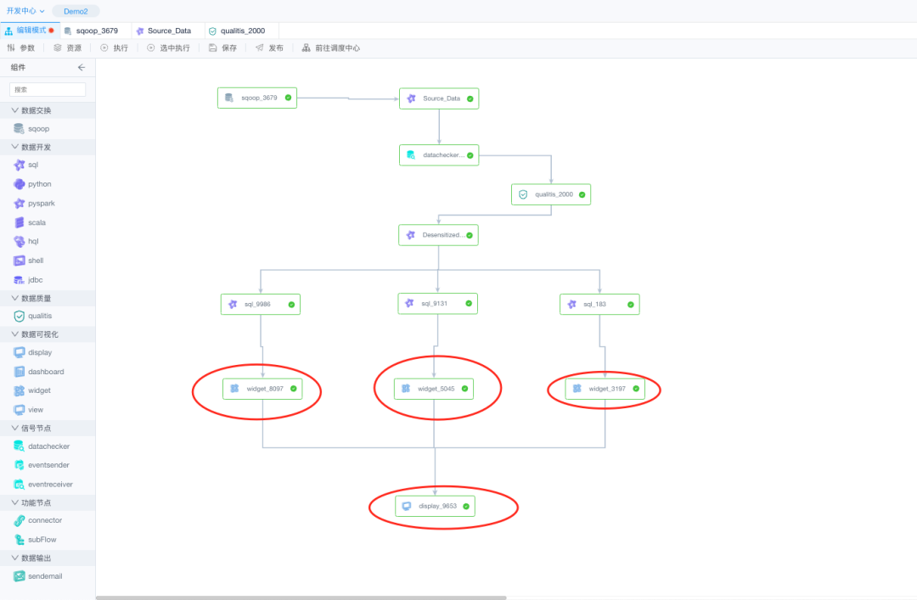This screenshot has width=917, height=600.
Task: Click green status check on display_9653 node
Action: coord(466,507)
